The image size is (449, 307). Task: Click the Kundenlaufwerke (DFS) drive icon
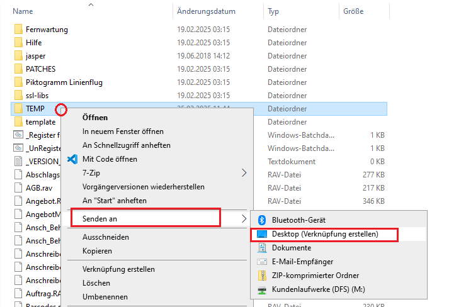(262, 289)
